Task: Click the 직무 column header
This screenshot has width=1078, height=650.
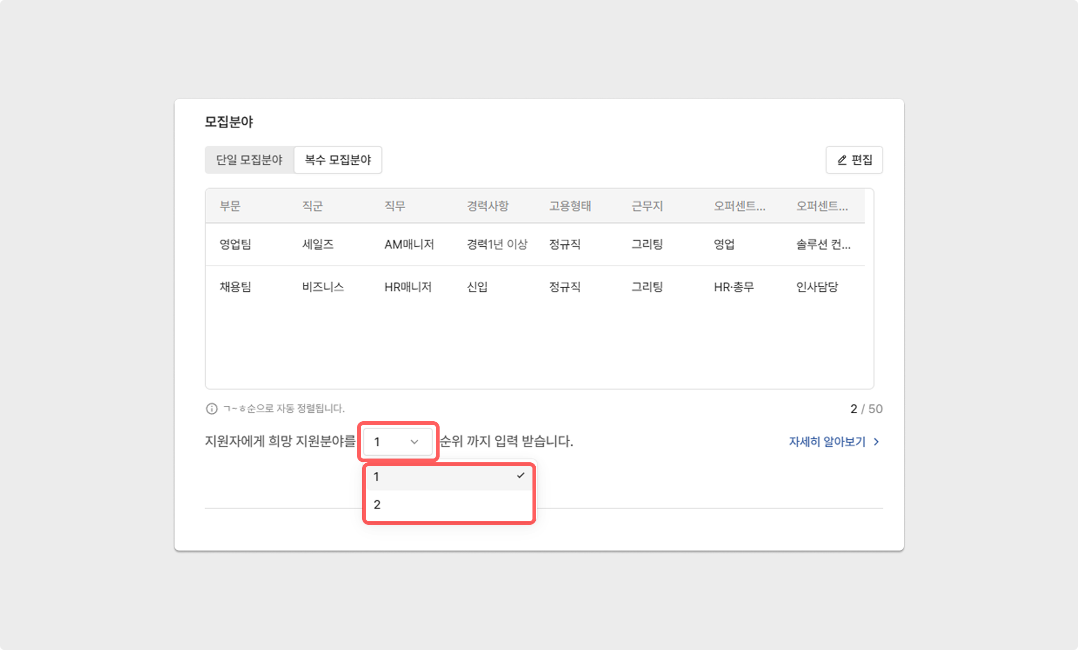Action: pyautogui.click(x=395, y=206)
